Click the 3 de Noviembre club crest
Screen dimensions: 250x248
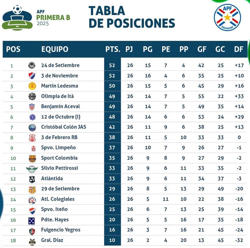point(32,76)
